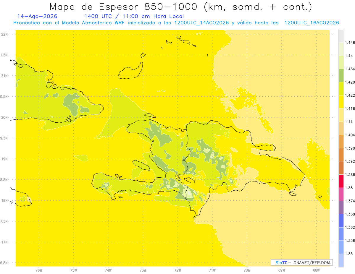Click the '20N' latitude axis label
Screen dimensions: 355x274
(x=5, y=118)
